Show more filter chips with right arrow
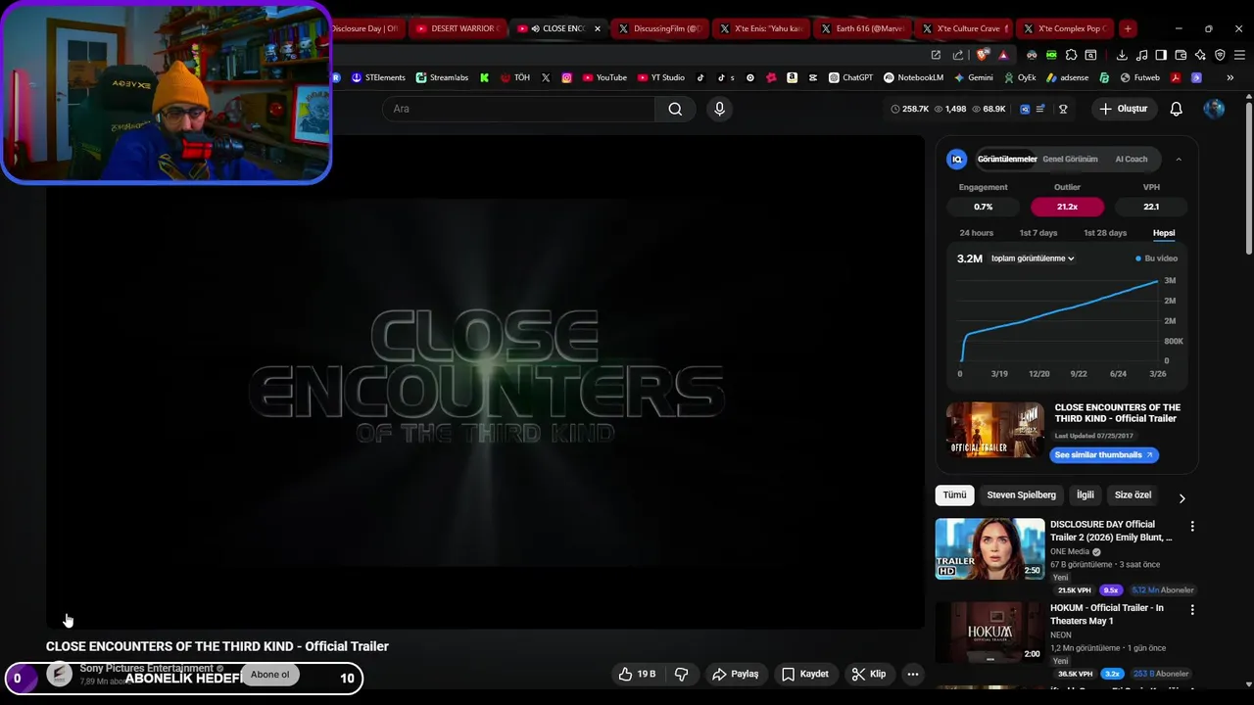Viewport: 1254px width, 705px height. 1182,498
